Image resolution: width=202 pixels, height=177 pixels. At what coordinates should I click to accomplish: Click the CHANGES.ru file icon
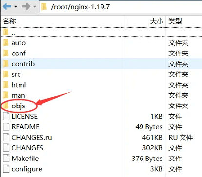tap(6, 138)
